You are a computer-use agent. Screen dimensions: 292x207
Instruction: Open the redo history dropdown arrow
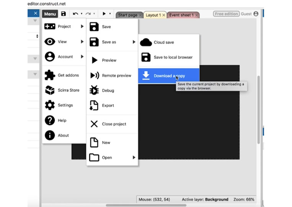94,14
